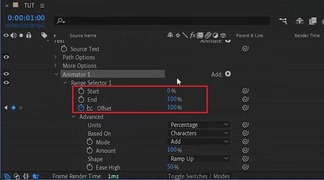Expand or collapse Transfer Controls pane icon
This screenshot has width=324, height=180.
17,176
